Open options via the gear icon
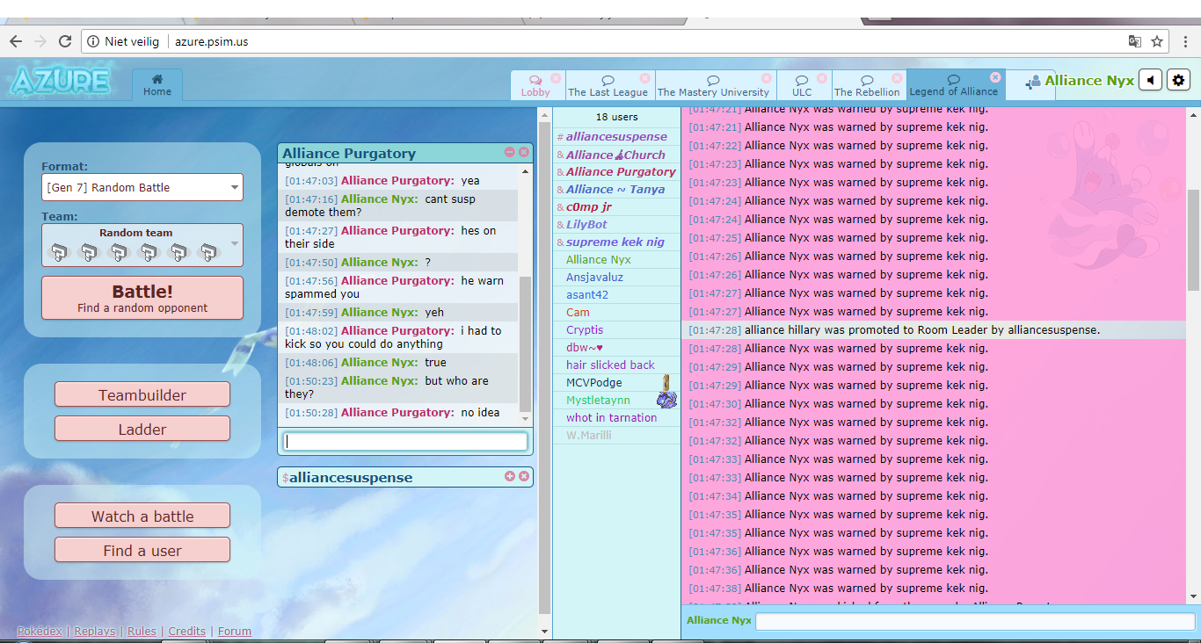 [1178, 81]
